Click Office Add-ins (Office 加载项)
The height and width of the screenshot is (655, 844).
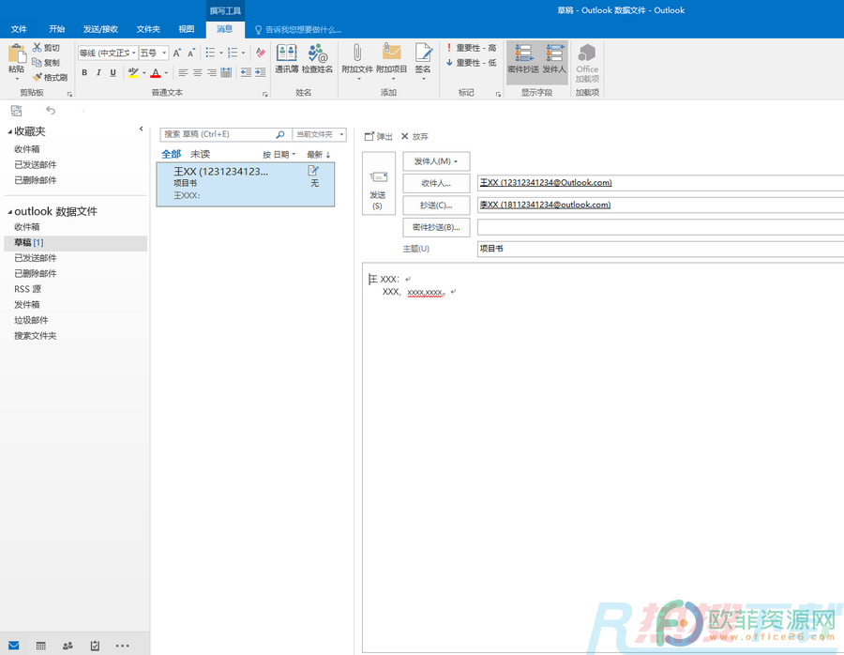[587, 63]
